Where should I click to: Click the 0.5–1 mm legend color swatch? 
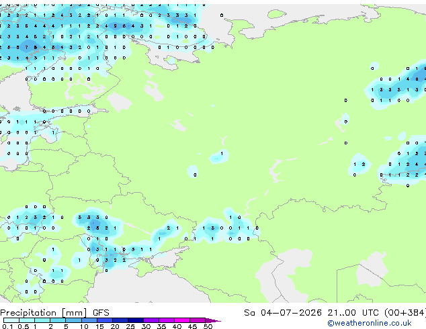click(27, 320)
